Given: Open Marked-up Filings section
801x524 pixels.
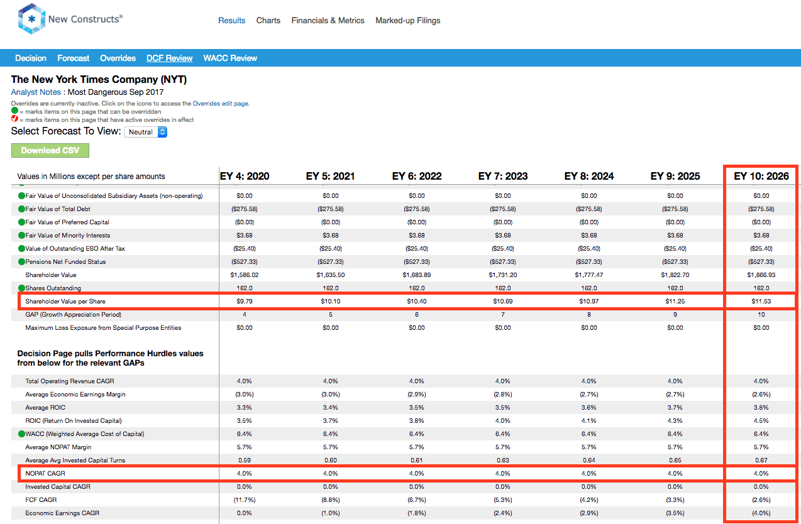Looking at the screenshot, I should point(408,21).
